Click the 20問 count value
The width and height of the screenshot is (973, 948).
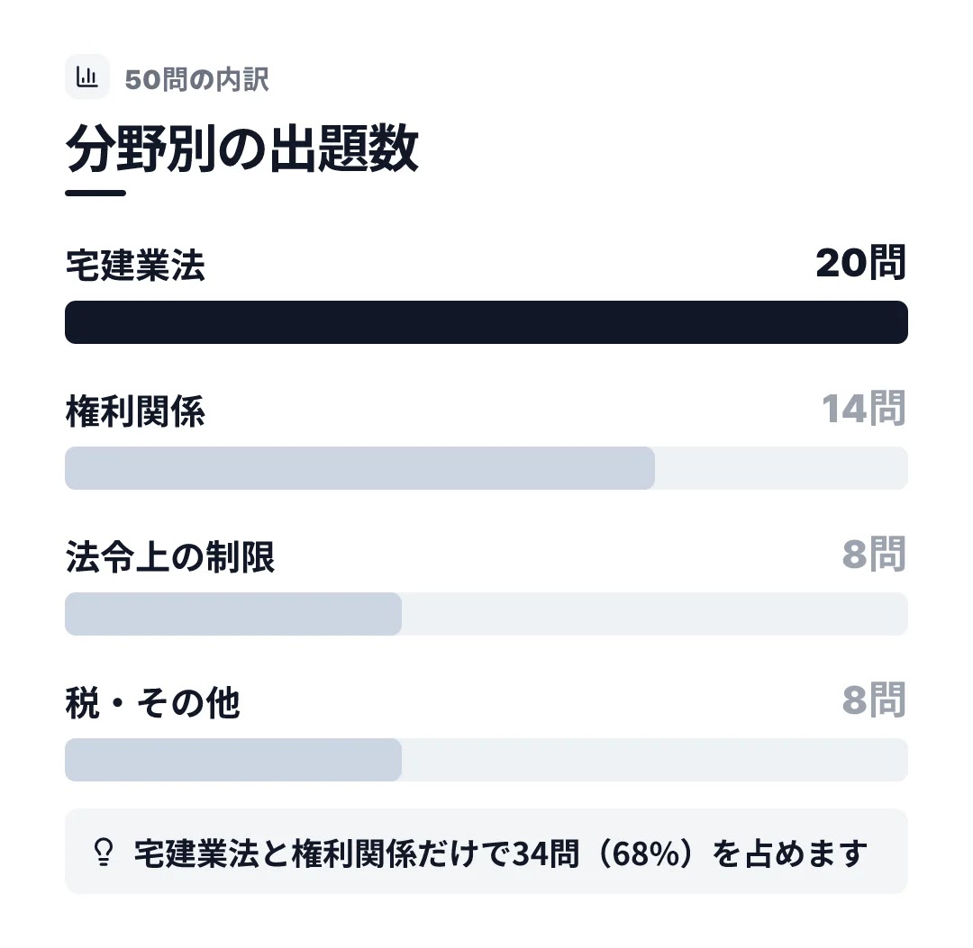861,263
